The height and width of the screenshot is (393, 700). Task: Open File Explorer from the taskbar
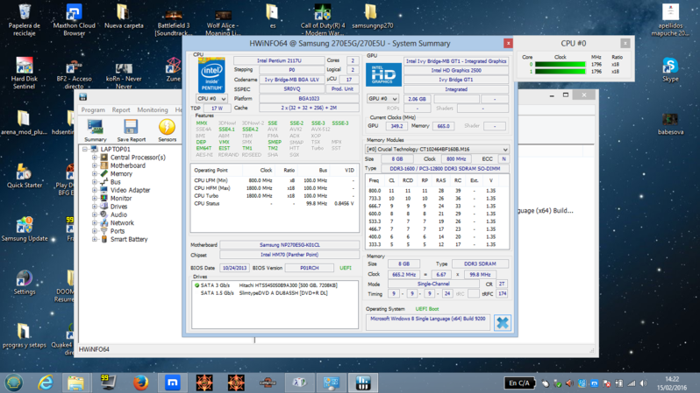(x=76, y=382)
